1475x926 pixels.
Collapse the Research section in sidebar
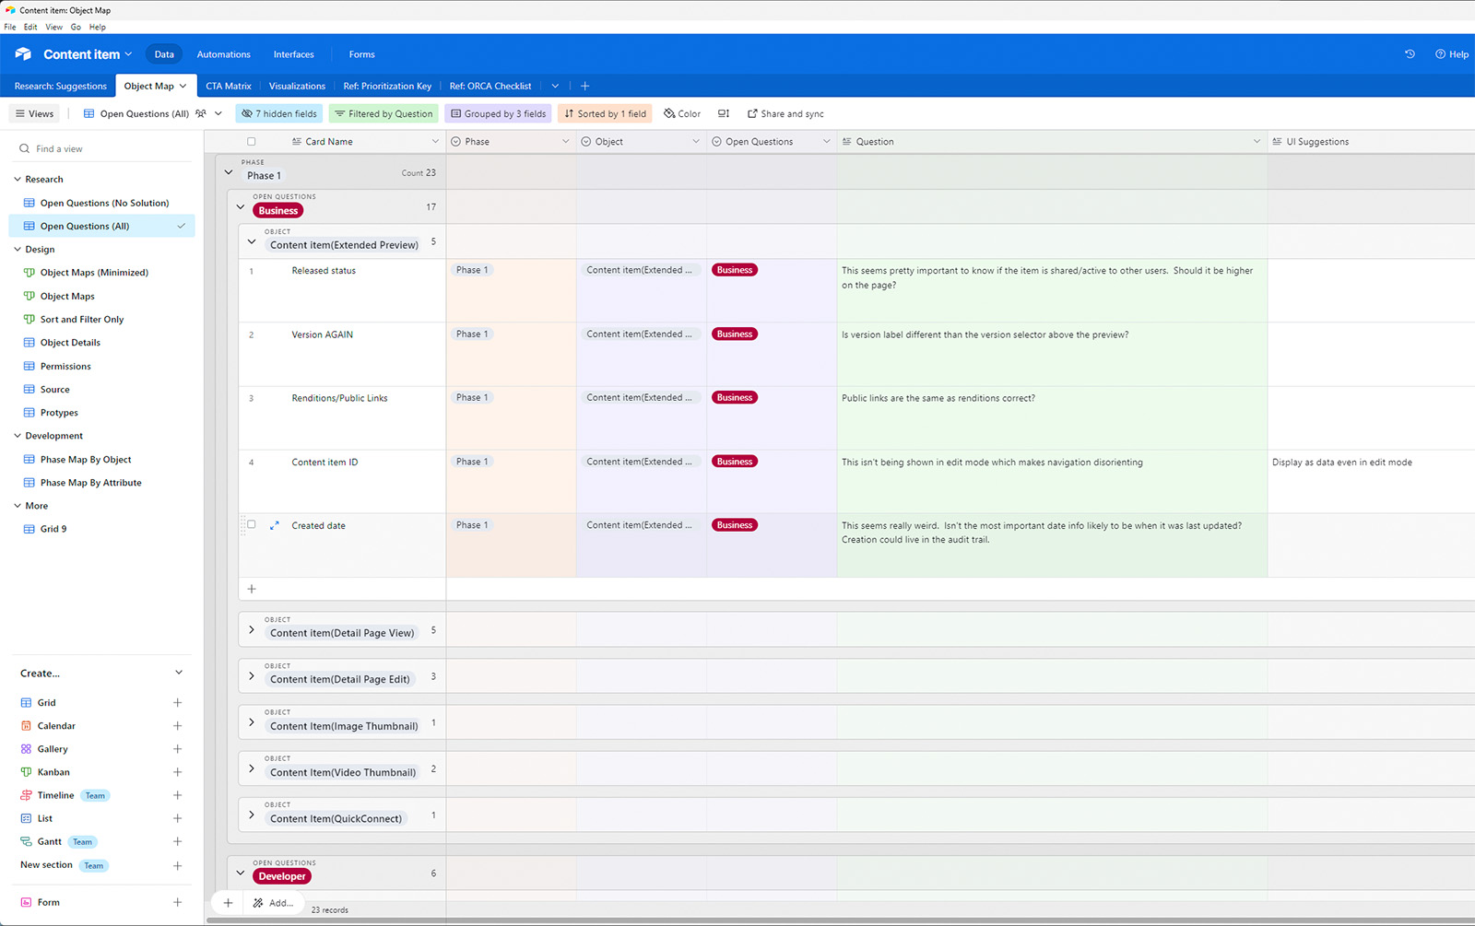click(x=18, y=179)
